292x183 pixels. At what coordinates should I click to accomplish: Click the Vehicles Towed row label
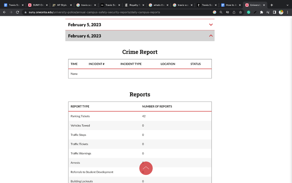pyautogui.click(x=80, y=126)
